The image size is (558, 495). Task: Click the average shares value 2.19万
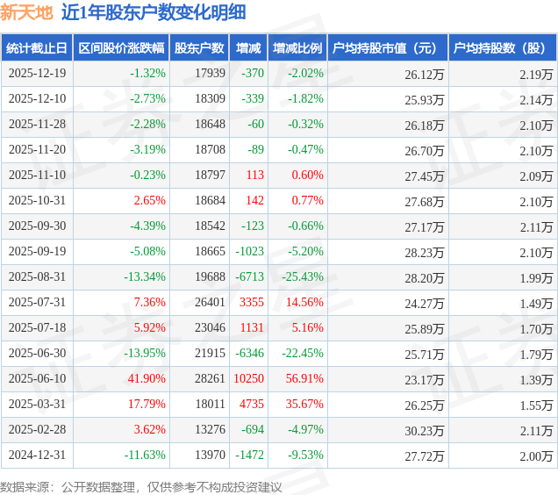point(536,75)
